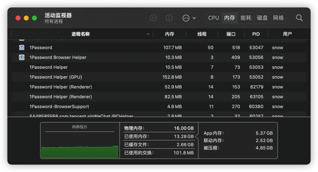Click the 107.7 MB memory value
This screenshot has height=172, width=318.
click(173, 47)
